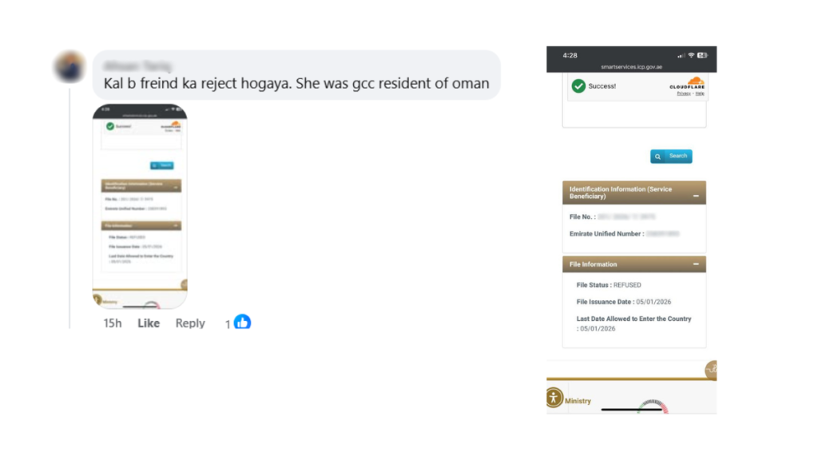Open the Cloudflare Help link
818x460 pixels.
coord(700,93)
